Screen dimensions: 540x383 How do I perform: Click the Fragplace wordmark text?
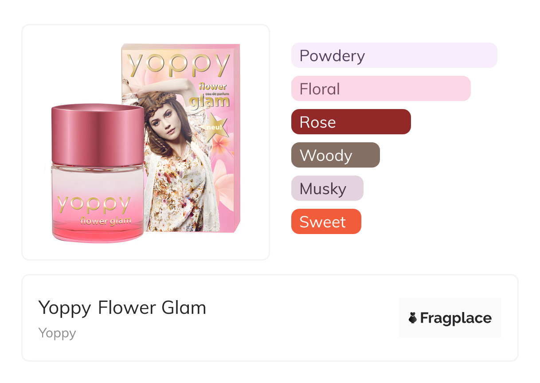click(456, 318)
